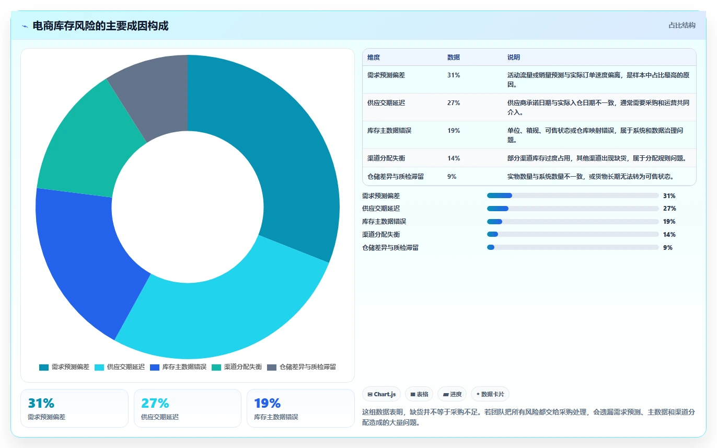The image size is (717, 448).
Task: Click the 9% value beside the progress bar
Action: pos(668,248)
